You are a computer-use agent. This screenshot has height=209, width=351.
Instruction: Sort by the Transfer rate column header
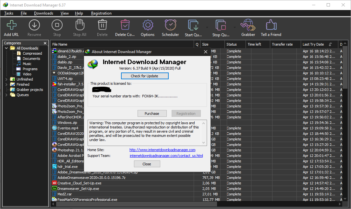click(285, 44)
